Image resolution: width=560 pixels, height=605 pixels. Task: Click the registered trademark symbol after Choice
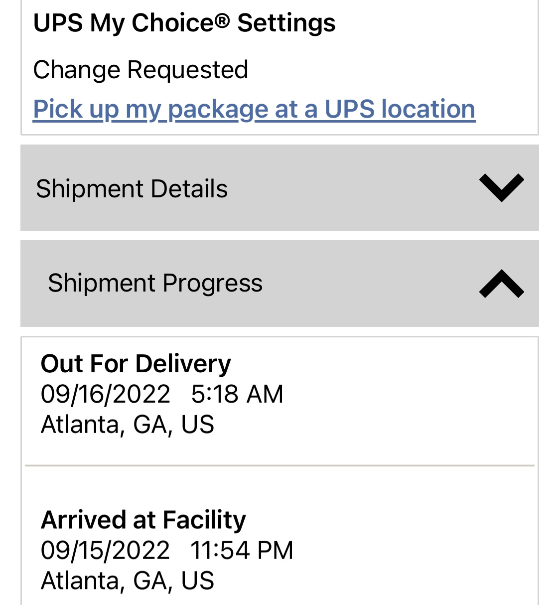[223, 20]
